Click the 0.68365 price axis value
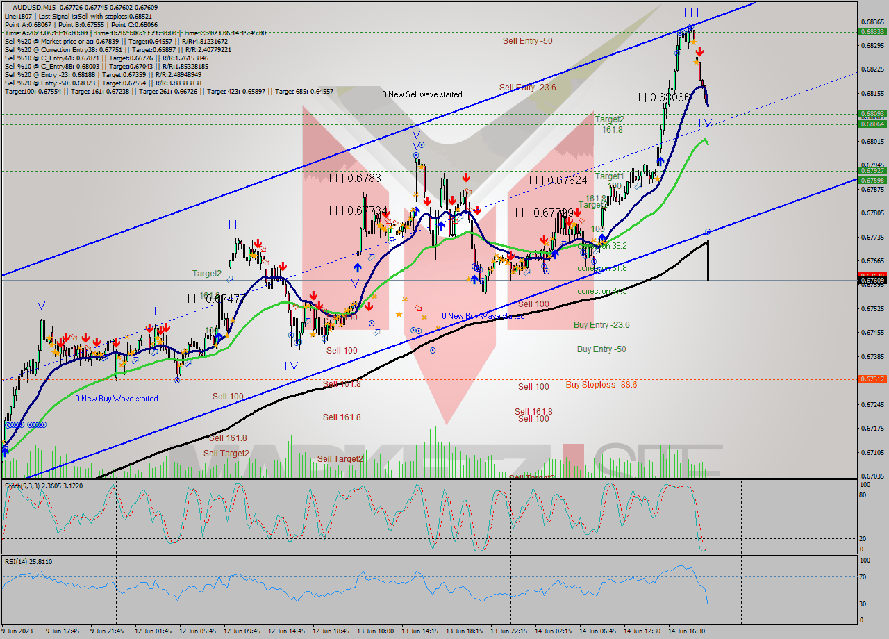The image size is (889, 639). [874, 22]
